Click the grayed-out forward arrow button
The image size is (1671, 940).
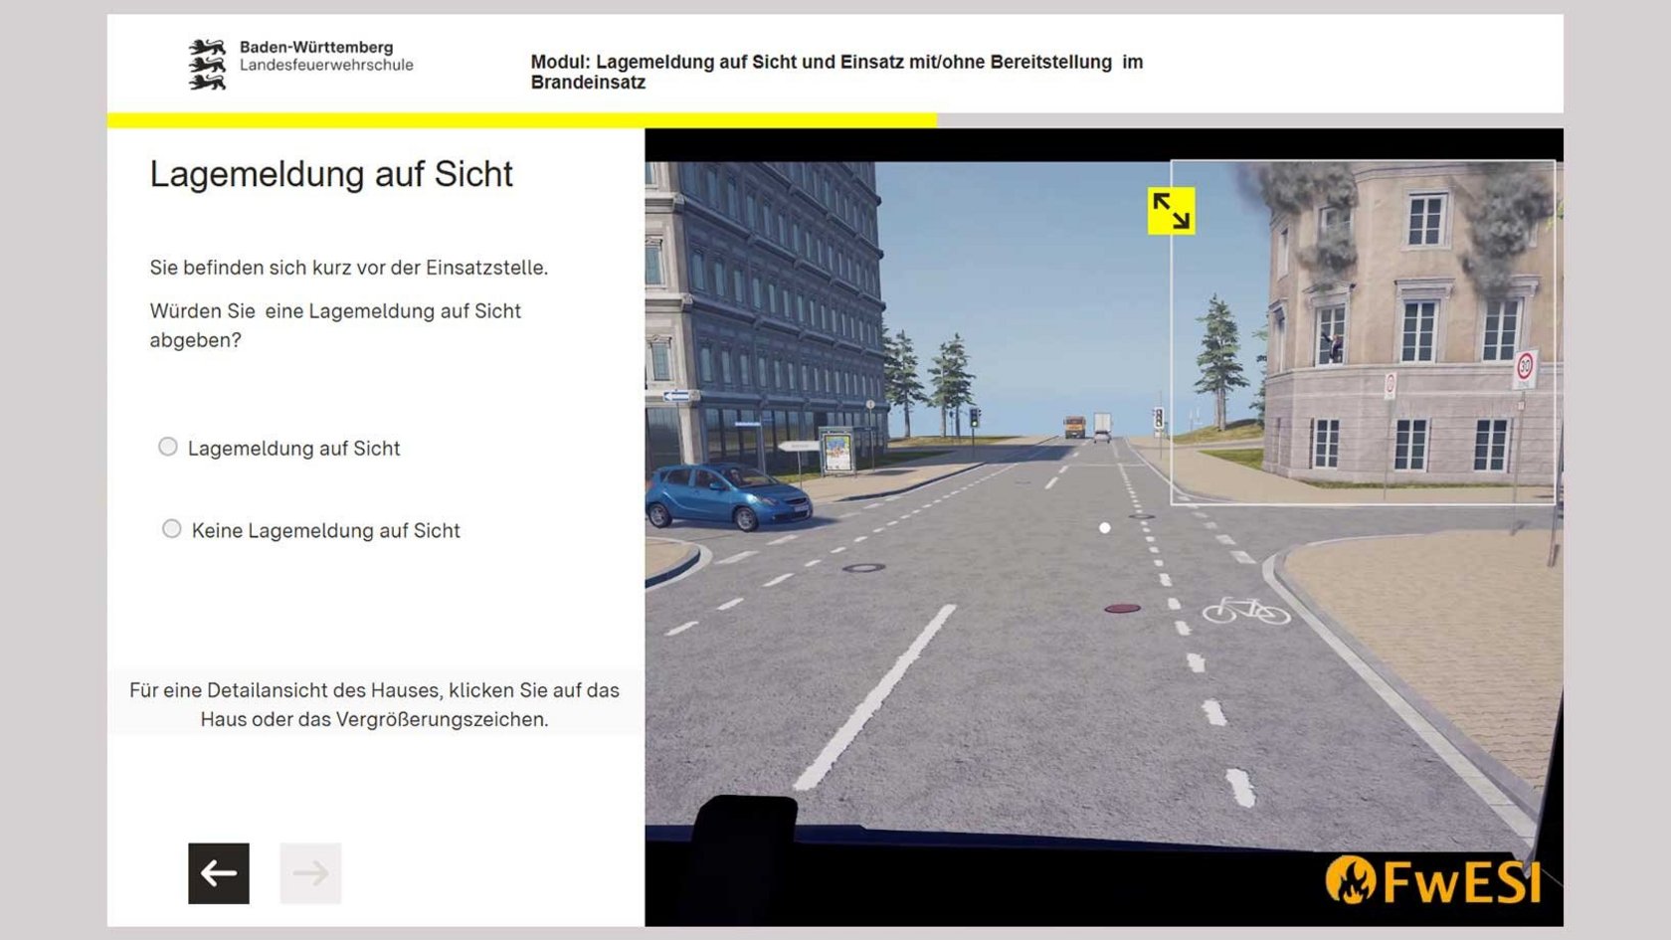tap(308, 873)
